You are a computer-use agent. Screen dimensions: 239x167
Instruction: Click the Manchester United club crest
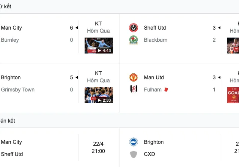pos(134,77)
